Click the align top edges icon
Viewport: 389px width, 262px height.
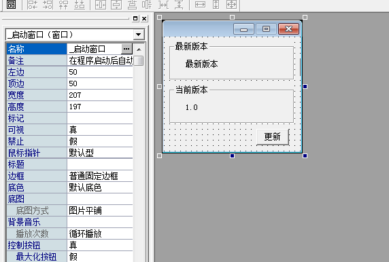[63, 5]
